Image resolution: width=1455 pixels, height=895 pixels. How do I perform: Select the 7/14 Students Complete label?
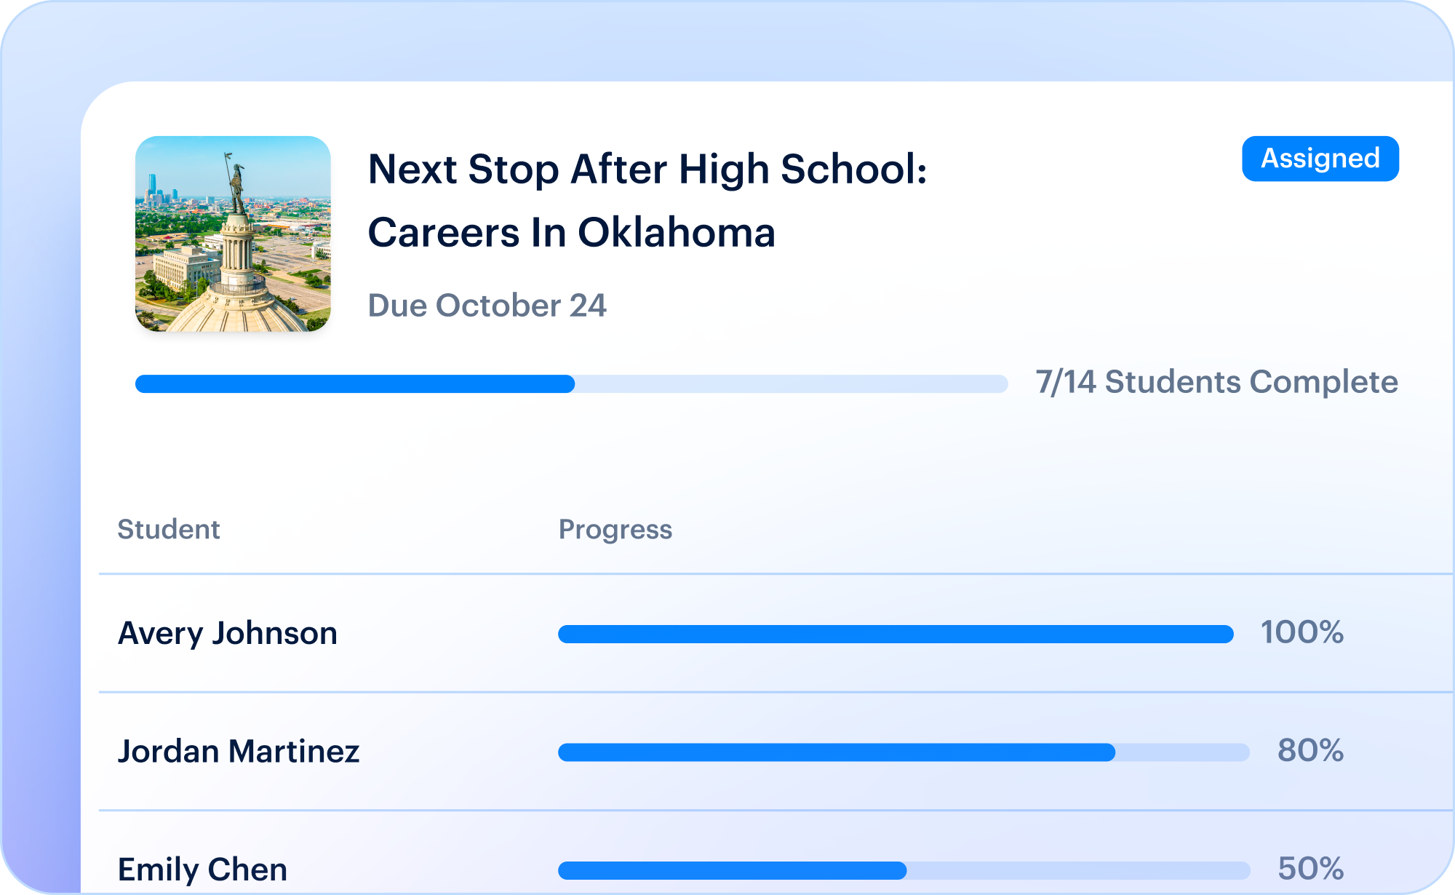(x=1216, y=382)
